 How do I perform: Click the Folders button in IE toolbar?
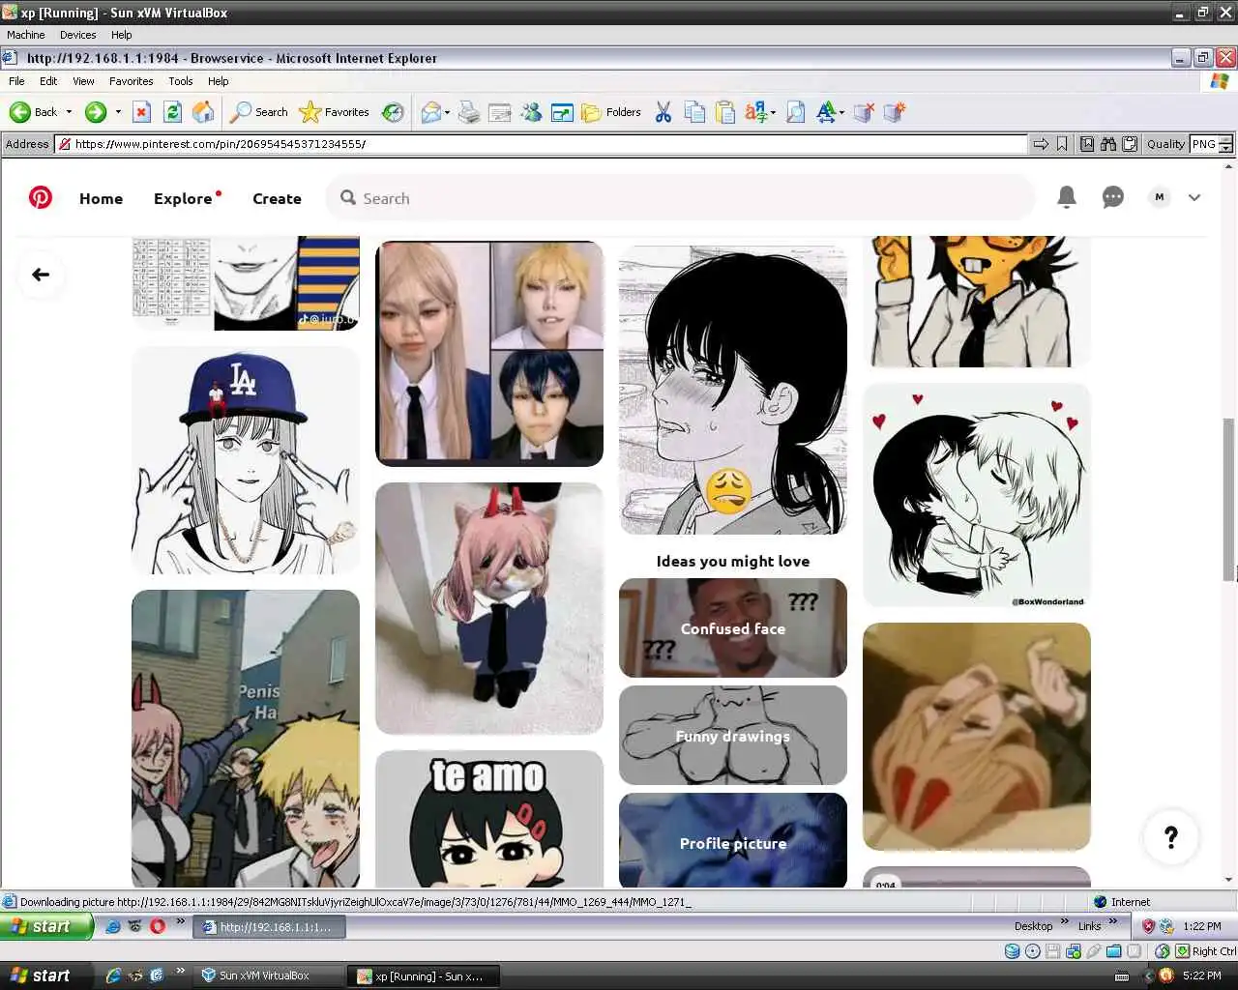point(611,112)
